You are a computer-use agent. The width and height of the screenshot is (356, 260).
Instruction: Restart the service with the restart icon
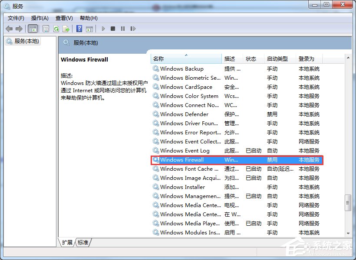[133, 28]
